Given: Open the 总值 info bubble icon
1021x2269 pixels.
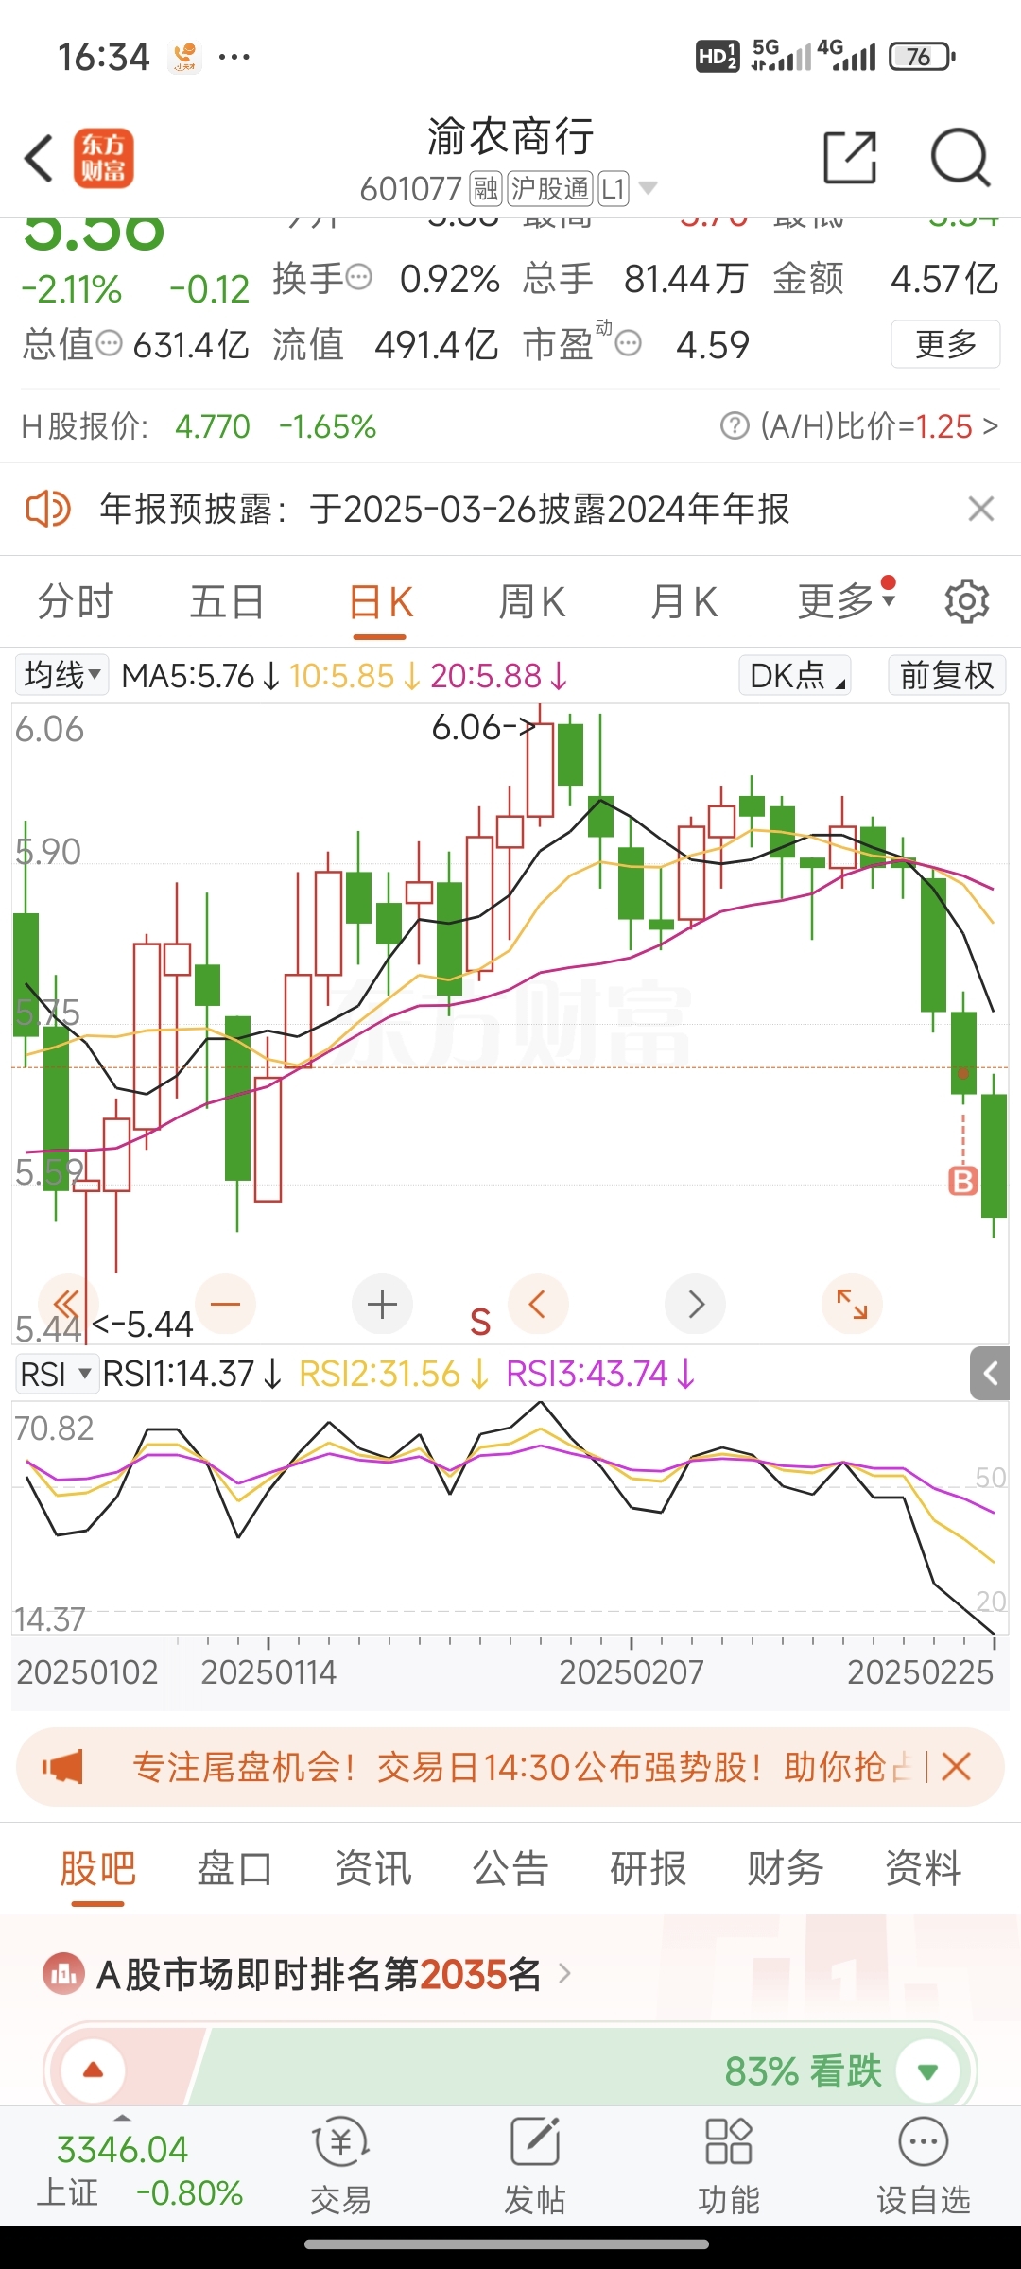Looking at the screenshot, I should 110,342.
